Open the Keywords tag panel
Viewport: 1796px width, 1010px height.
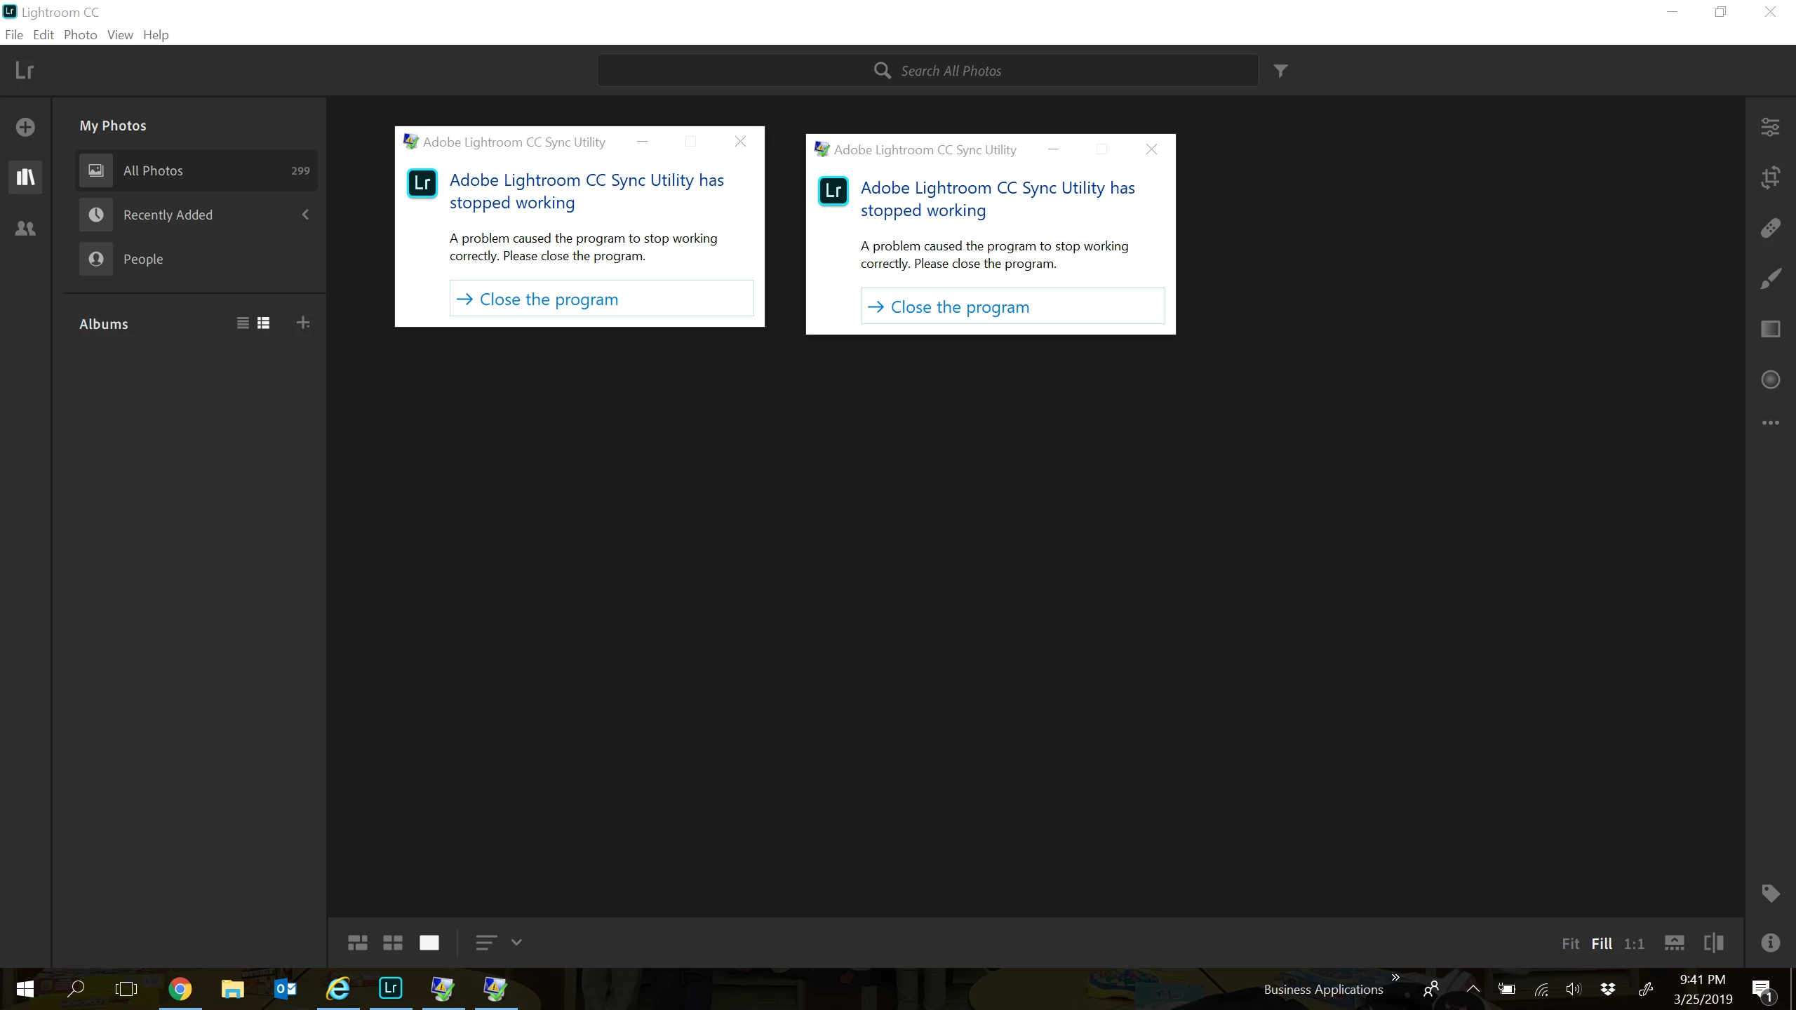pos(1770,893)
